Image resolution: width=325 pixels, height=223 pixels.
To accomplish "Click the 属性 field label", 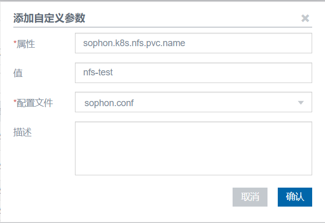I will coord(26,44).
